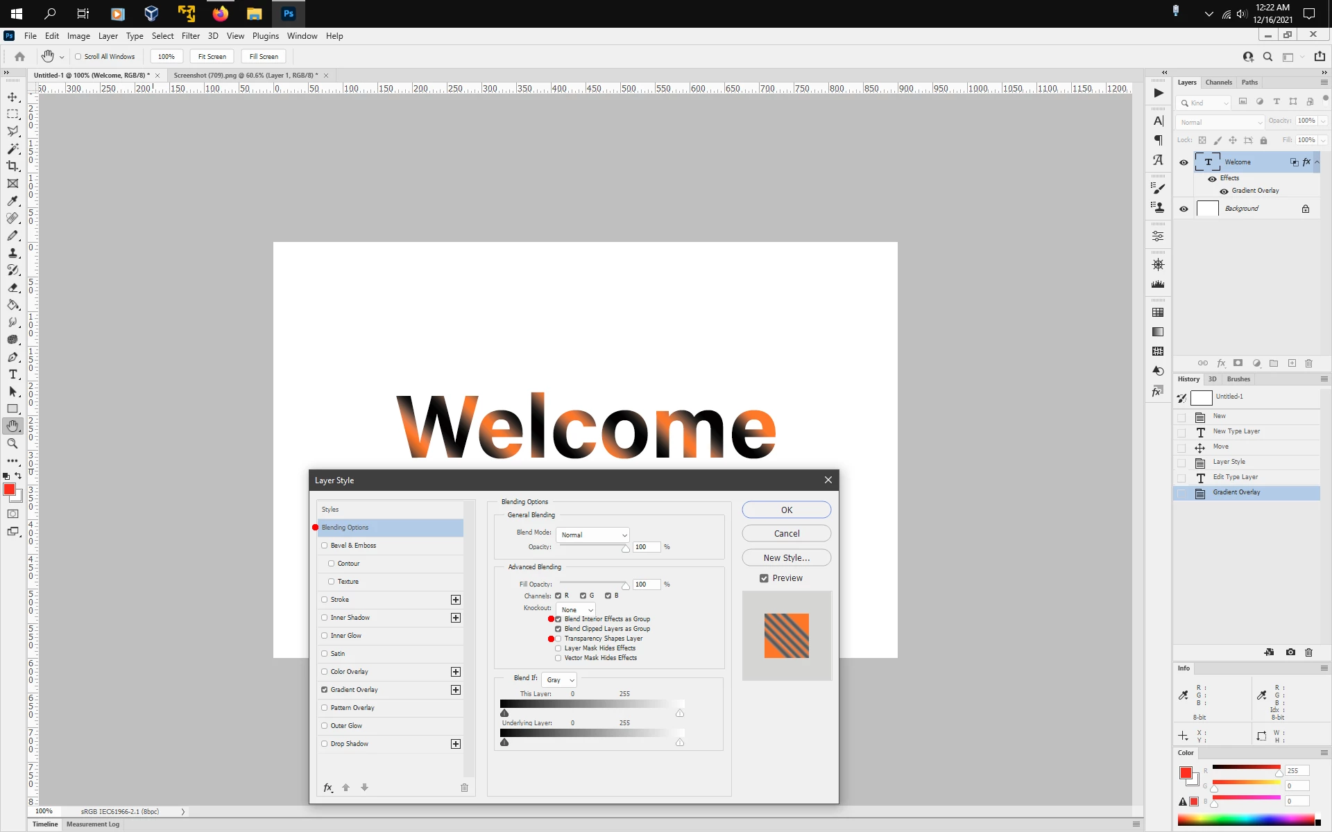This screenshot has height=832, width=1332.
Task: Select the Horizontal Type tool
Action: tap(12, 374)
